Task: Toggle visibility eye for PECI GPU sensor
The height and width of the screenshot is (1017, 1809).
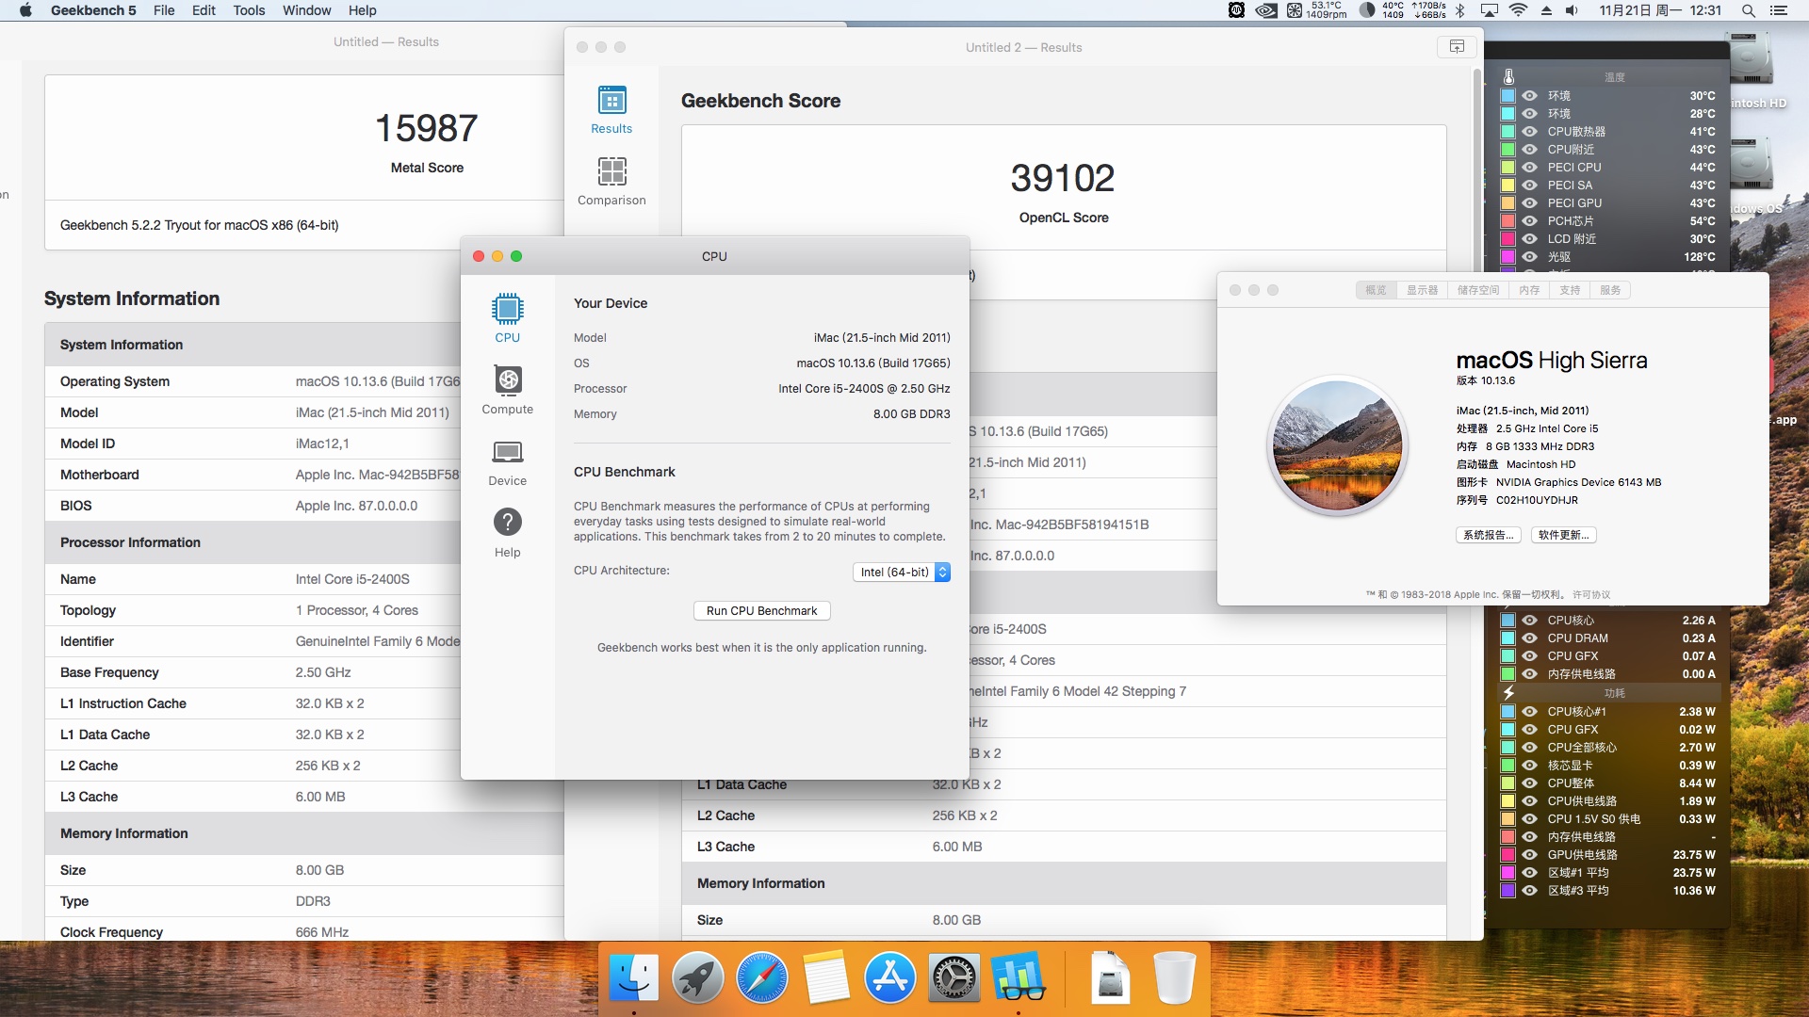Action: [x=1529, y=203]
